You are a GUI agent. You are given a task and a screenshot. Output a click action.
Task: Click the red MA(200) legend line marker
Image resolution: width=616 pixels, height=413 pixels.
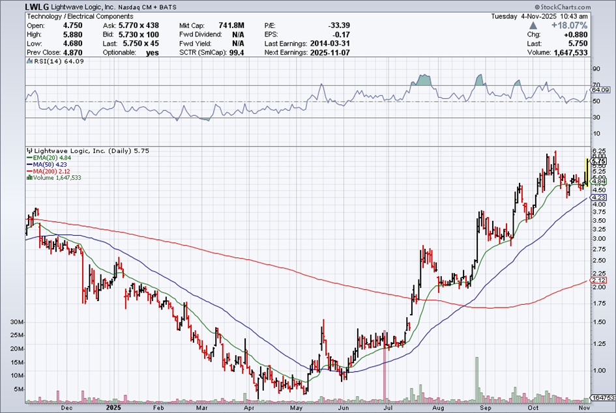click(29, 171)
